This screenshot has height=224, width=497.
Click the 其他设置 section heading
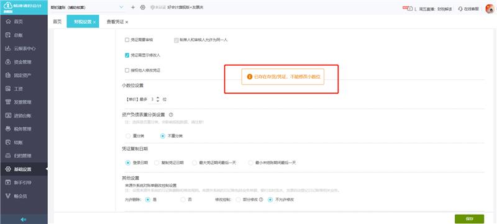[x=130, y=178]
